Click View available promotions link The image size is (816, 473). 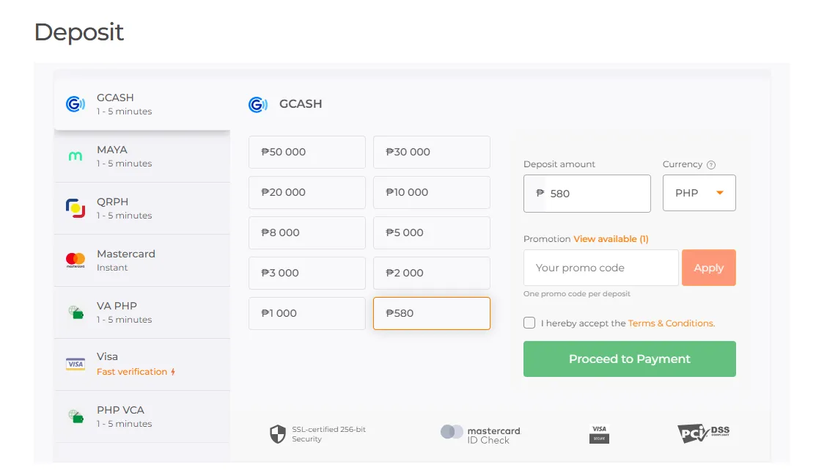coord(611,239)
